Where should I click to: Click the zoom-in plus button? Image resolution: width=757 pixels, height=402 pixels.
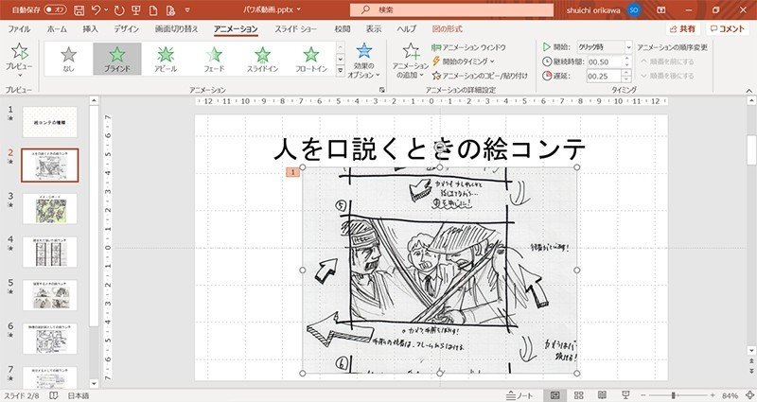click(x=713, y=395)
